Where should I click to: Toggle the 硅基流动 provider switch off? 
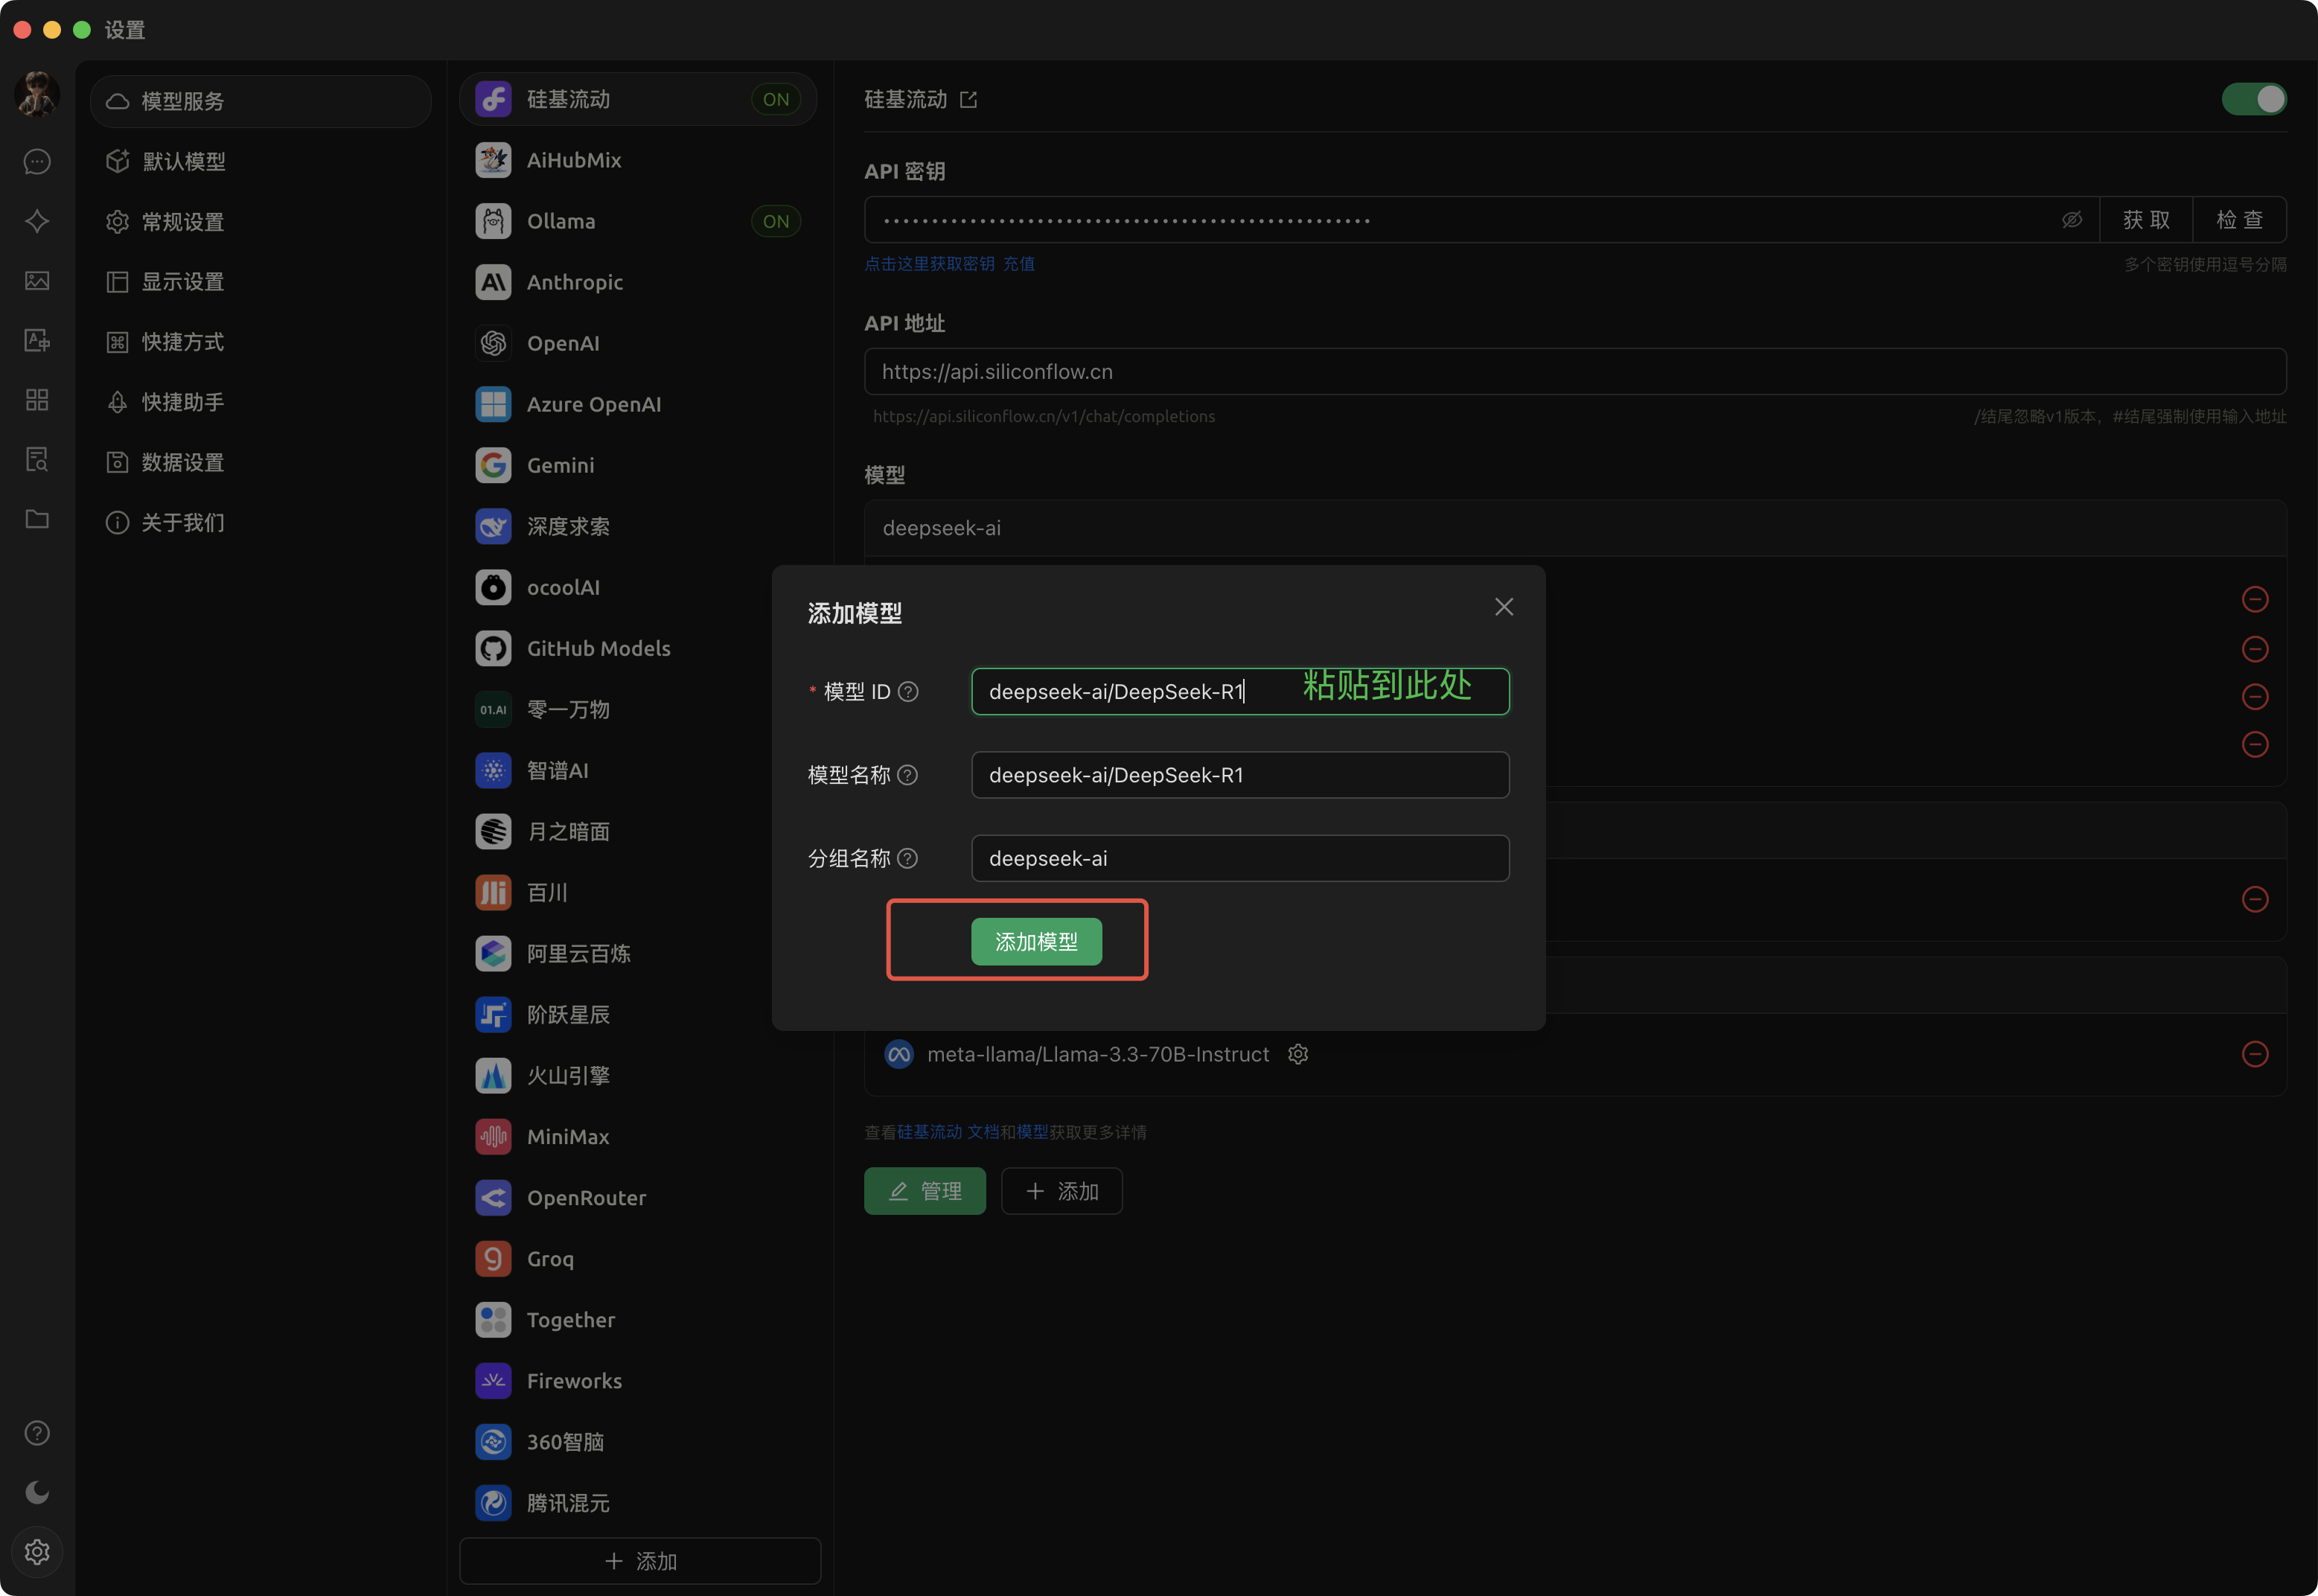pos(2254,99)
